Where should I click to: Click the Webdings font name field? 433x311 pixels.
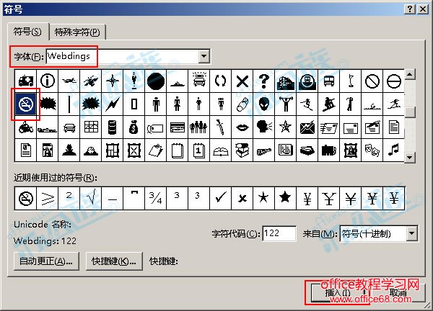pos(123,56)
